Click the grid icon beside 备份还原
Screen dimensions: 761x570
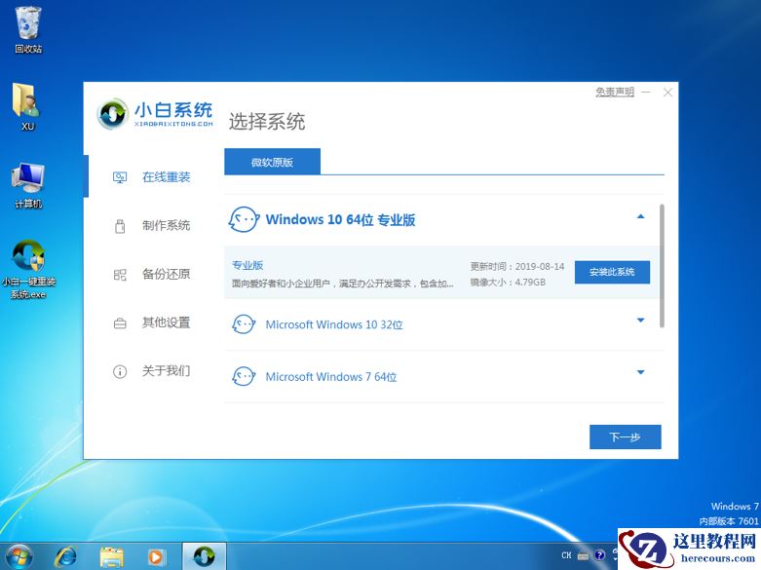pos(120,275)
